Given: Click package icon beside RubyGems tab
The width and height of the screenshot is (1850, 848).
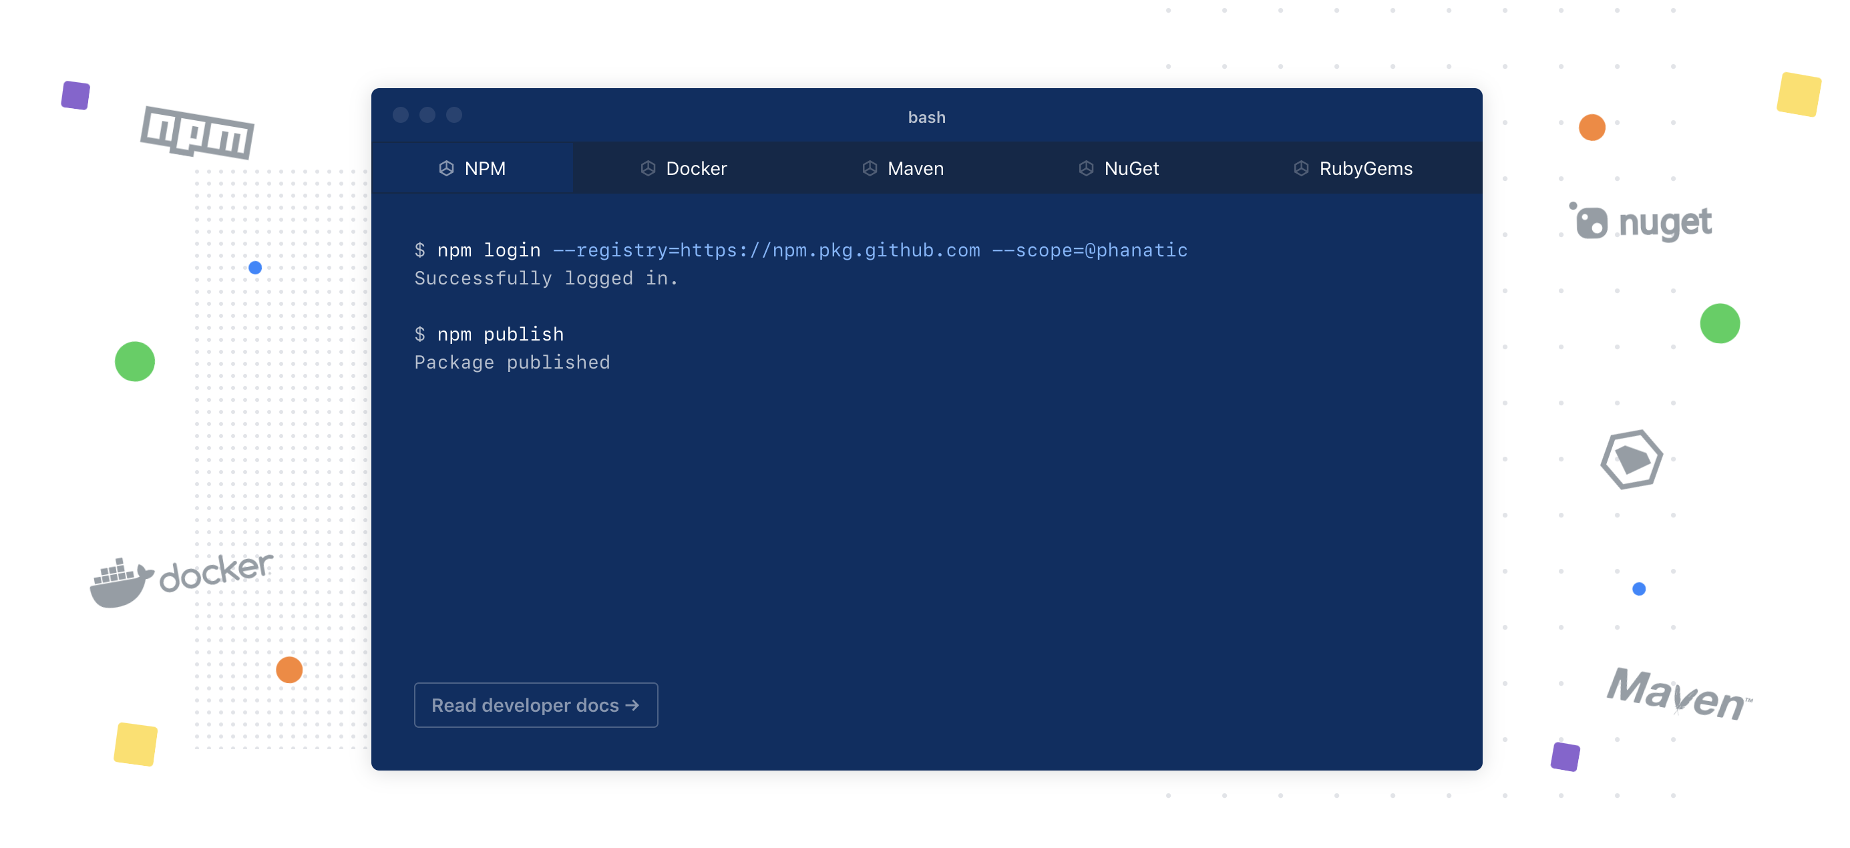Looking at the screenshot, I should pos(1300,168).
